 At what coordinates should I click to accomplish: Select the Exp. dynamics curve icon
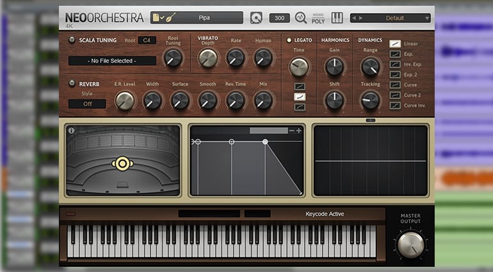point(395,54)
